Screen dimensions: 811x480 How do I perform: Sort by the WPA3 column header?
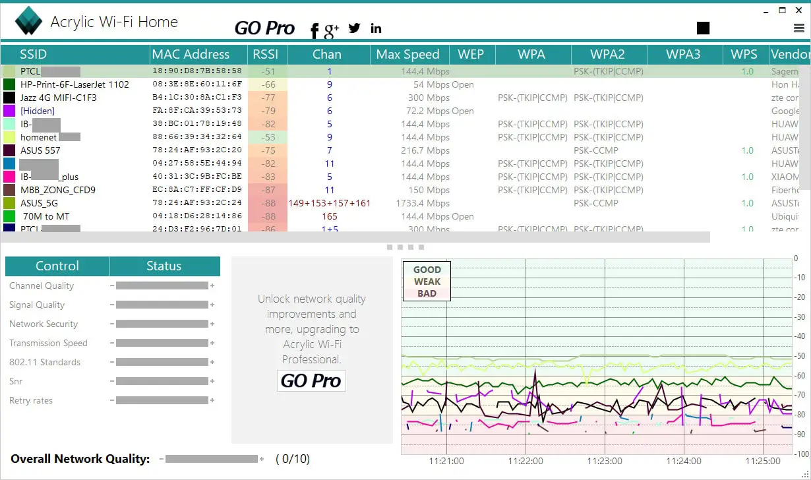[x=684, y=54]
